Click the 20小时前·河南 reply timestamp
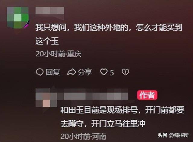Image resolution: width=193 pixels, height=142 pixels. [x=83, y=136]
